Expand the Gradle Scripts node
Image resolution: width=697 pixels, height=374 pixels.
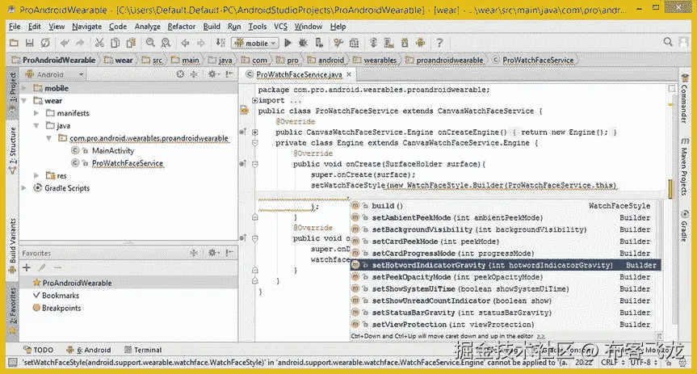(x=24, y=188)
